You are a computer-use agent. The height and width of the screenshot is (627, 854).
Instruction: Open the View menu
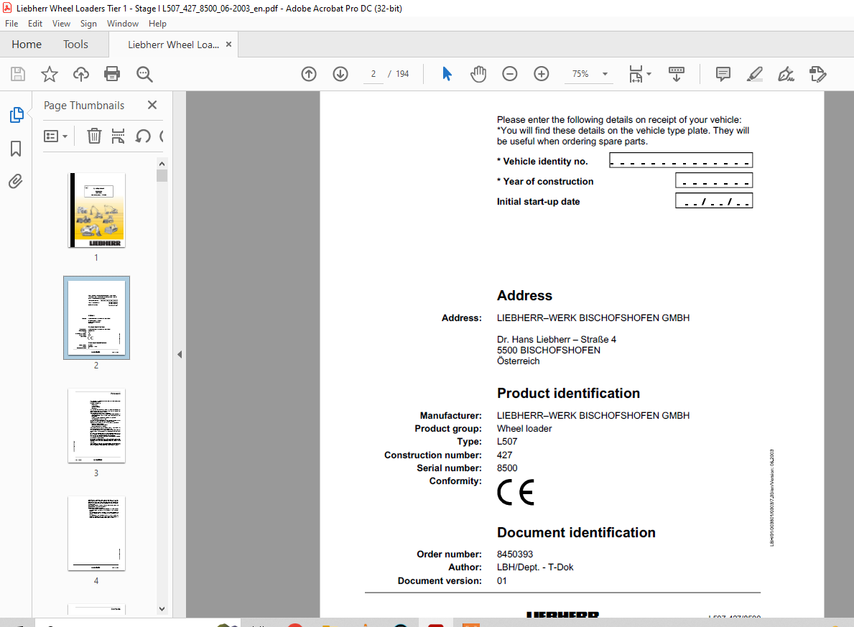click(x=61, y=24)
